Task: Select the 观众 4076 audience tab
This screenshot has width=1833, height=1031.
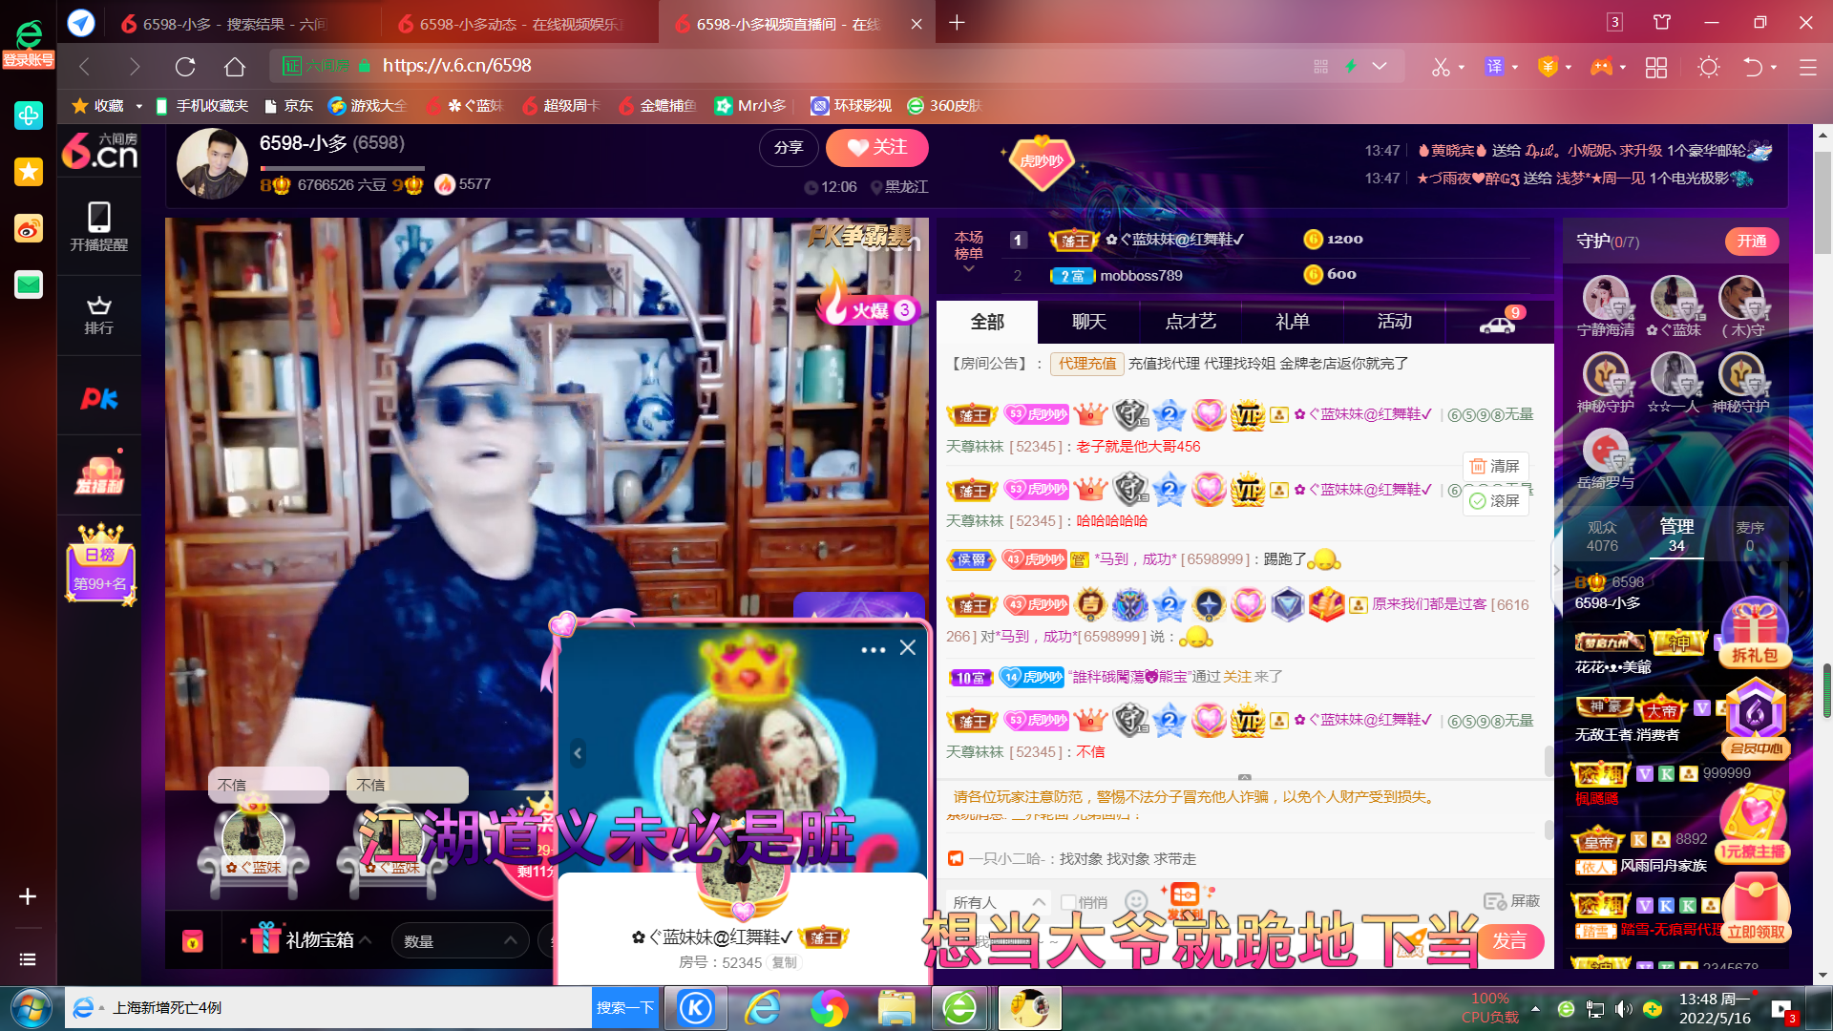Action: 1602,536
